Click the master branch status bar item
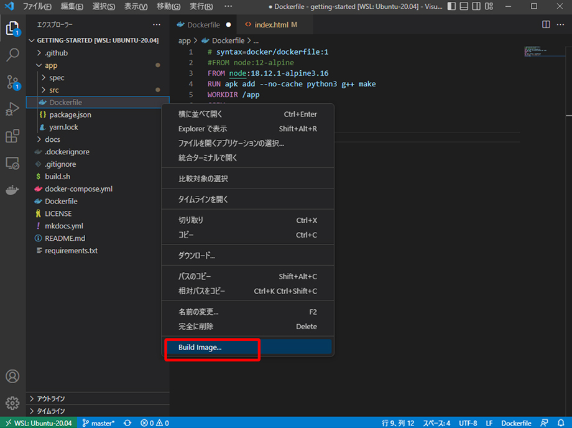 click(98, 423)
